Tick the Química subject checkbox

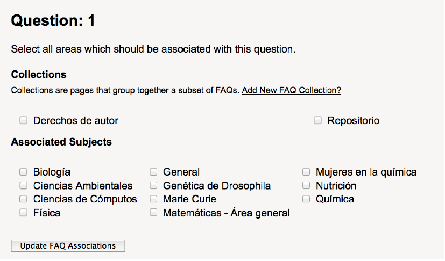click(x=306, y=199)
